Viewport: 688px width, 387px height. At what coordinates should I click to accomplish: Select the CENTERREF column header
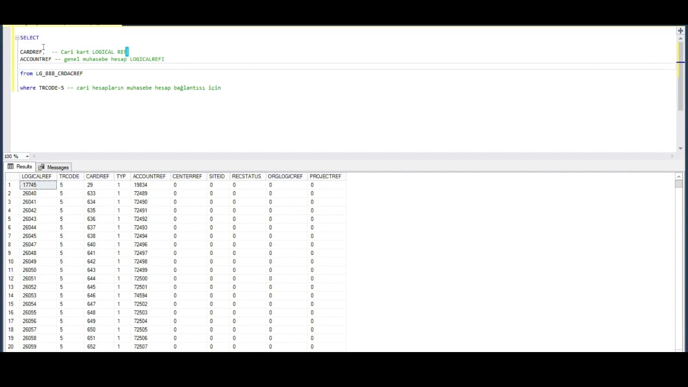pos(187,176)
